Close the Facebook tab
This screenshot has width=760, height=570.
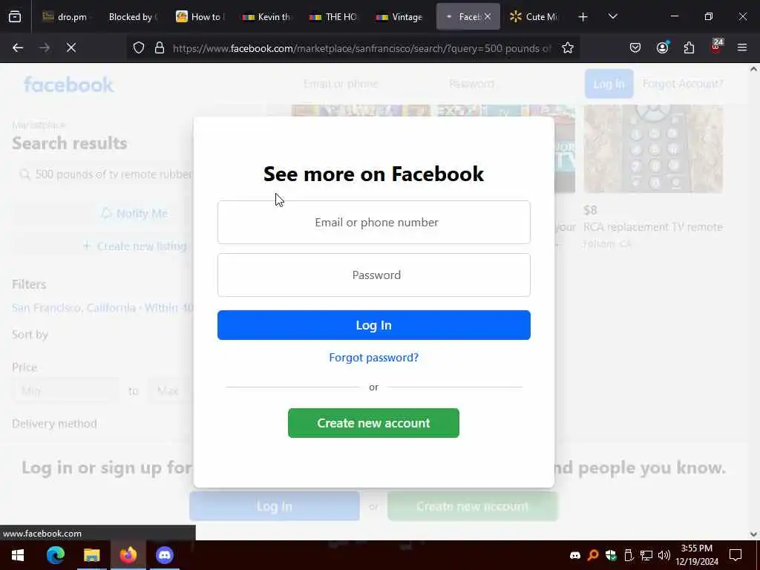coord(488,16)
